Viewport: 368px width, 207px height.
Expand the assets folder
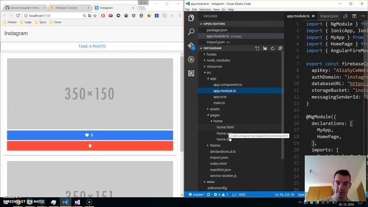point(214,109)
